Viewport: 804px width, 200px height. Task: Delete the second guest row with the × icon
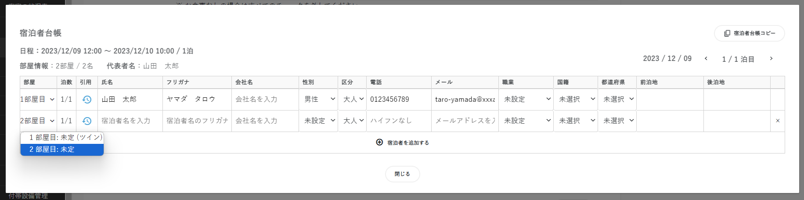tap(777, 121)
